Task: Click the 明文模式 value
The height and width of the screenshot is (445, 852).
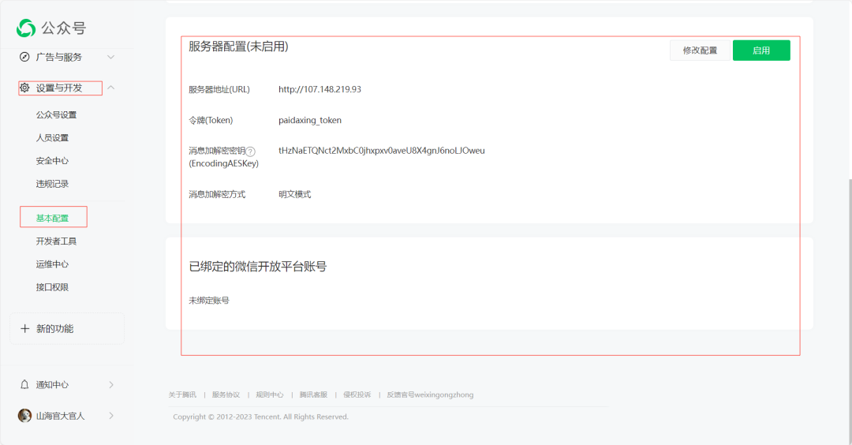Action: pos(294,195)
